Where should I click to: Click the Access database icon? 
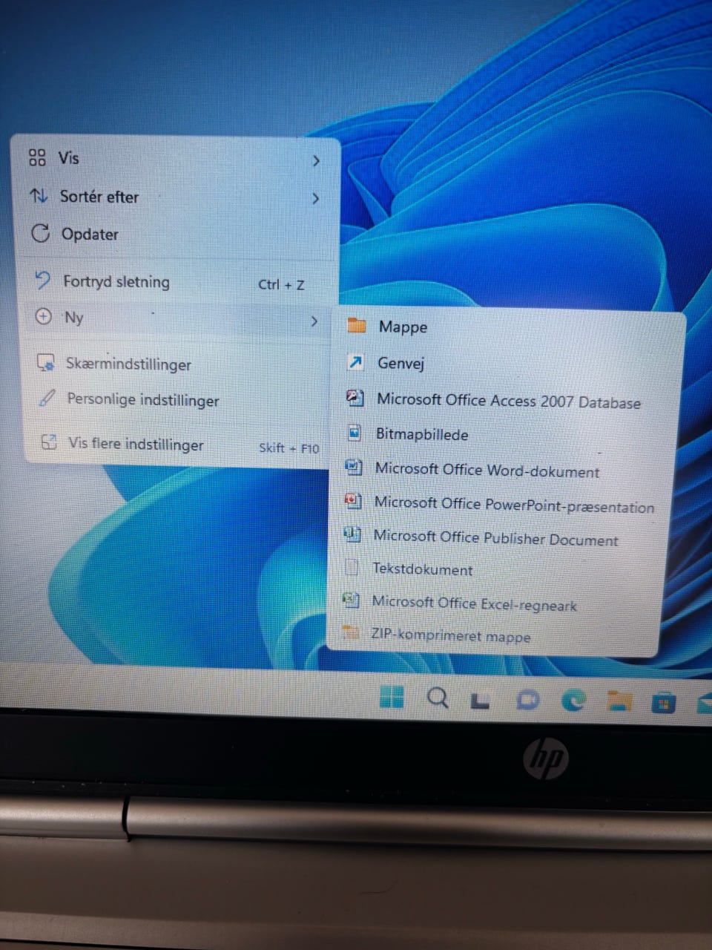click(355, 397)
